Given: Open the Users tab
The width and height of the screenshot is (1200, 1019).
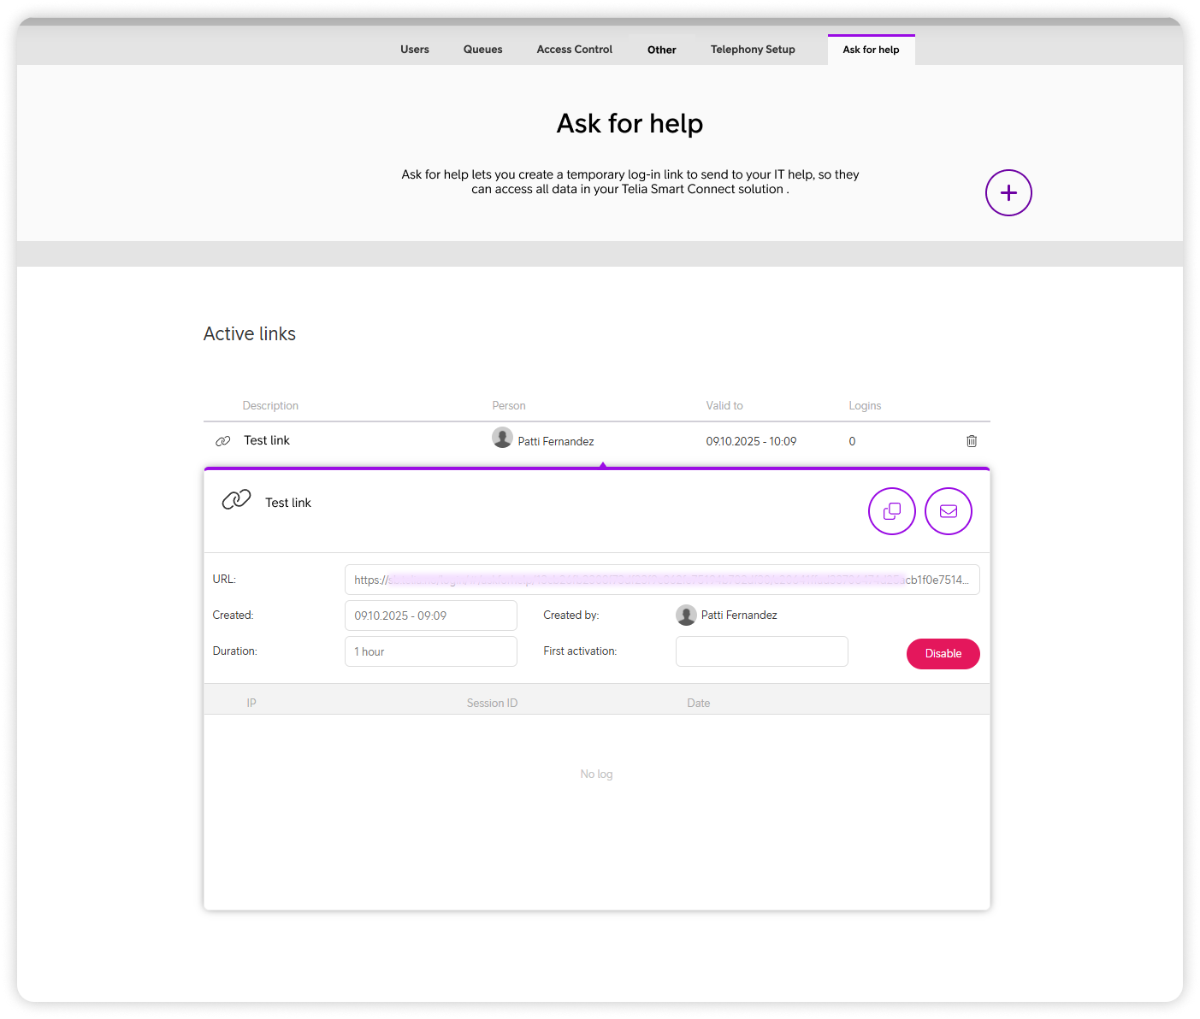Looking at the screenshot, I should (x=415, y=50).
